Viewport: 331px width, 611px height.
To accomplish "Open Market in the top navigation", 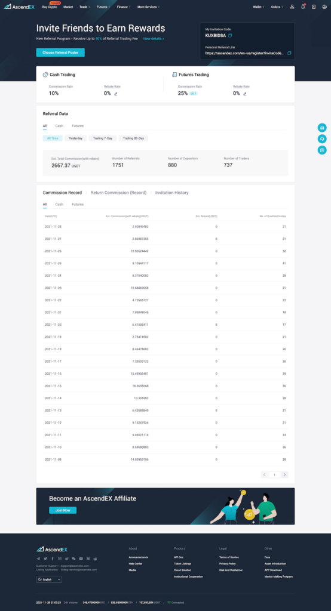I will pos(68,7).
